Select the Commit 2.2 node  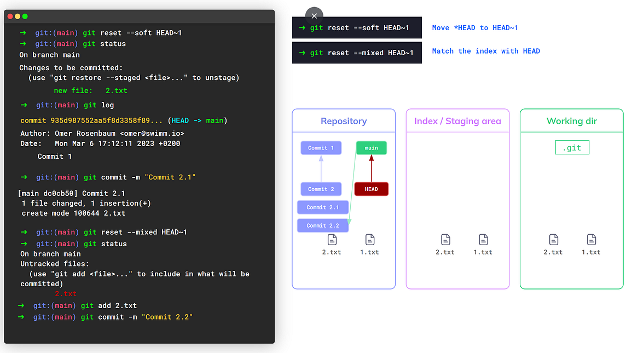[323, 225]
